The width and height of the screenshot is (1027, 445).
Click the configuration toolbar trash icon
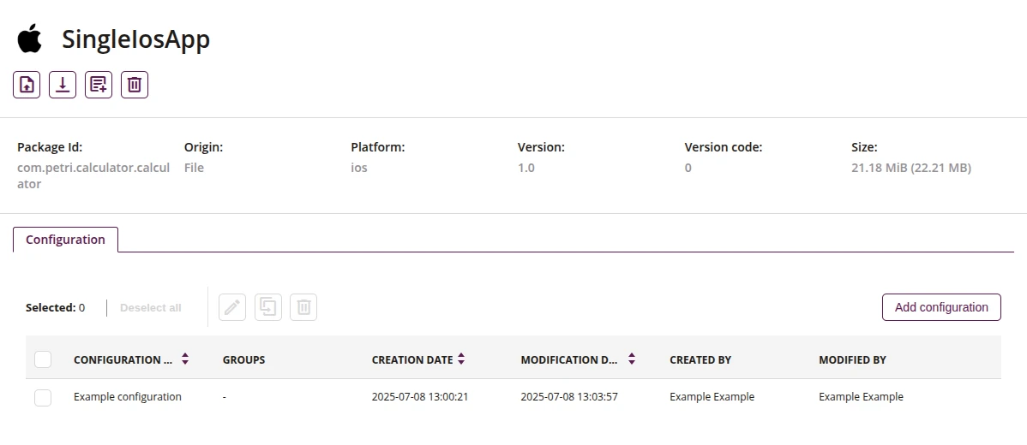click(304, 307)
